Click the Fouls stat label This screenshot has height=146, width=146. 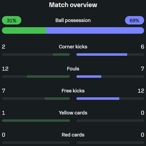pos(73,69)
